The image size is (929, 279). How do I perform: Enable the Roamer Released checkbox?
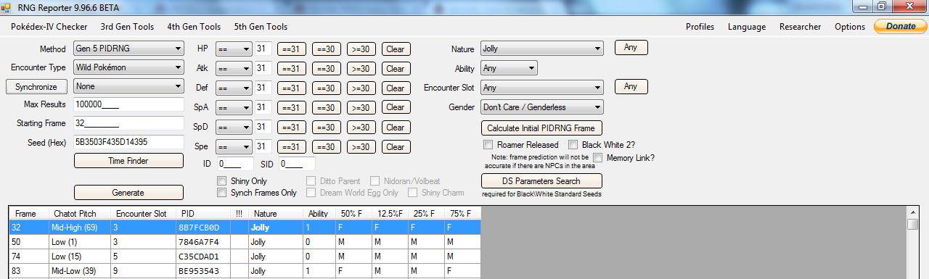pyautogui.click(x=488, y=145)
